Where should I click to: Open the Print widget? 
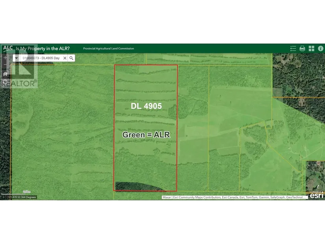(302, 48)
